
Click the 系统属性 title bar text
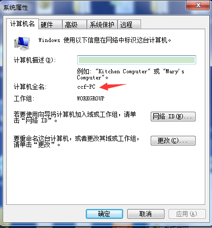pos(15,8)
